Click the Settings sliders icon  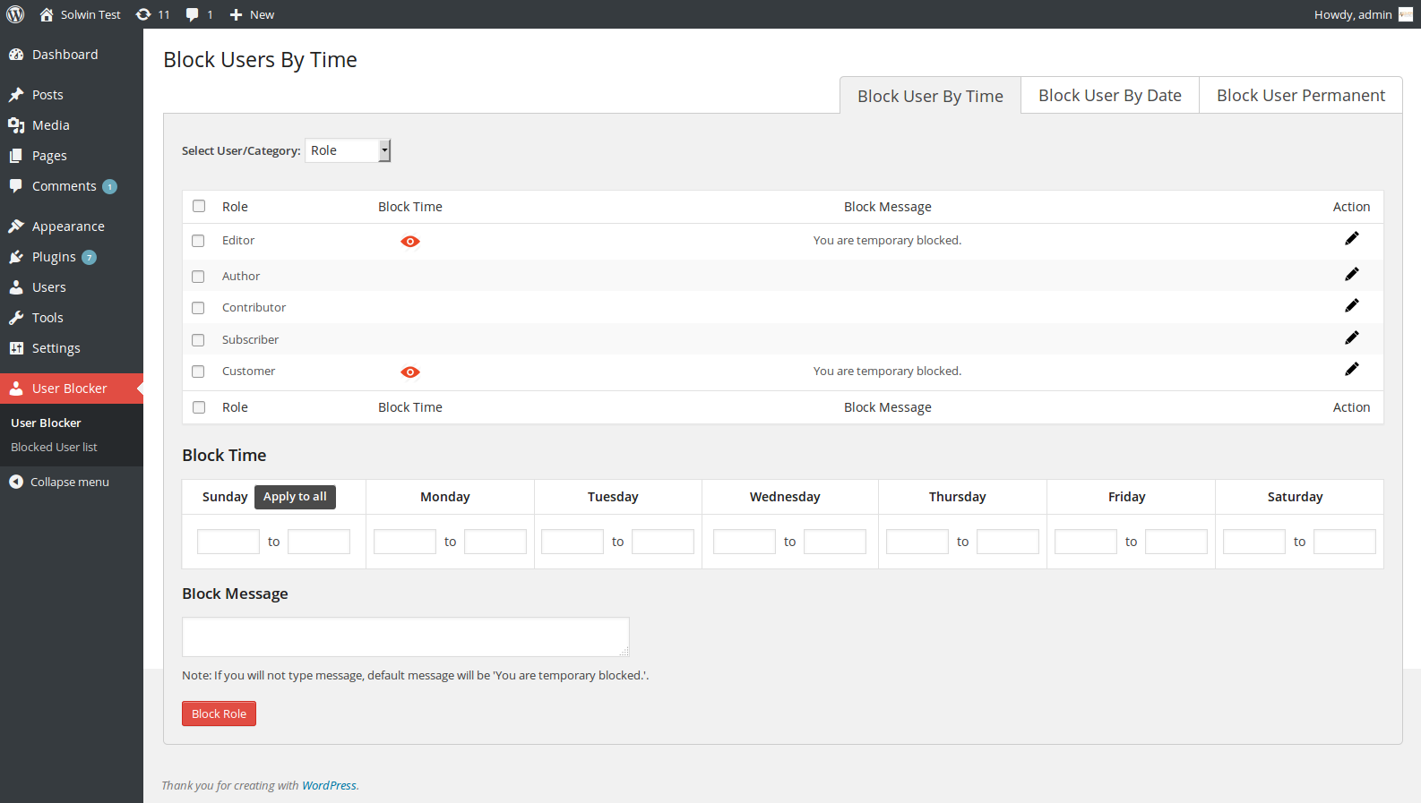coord(16,348)
